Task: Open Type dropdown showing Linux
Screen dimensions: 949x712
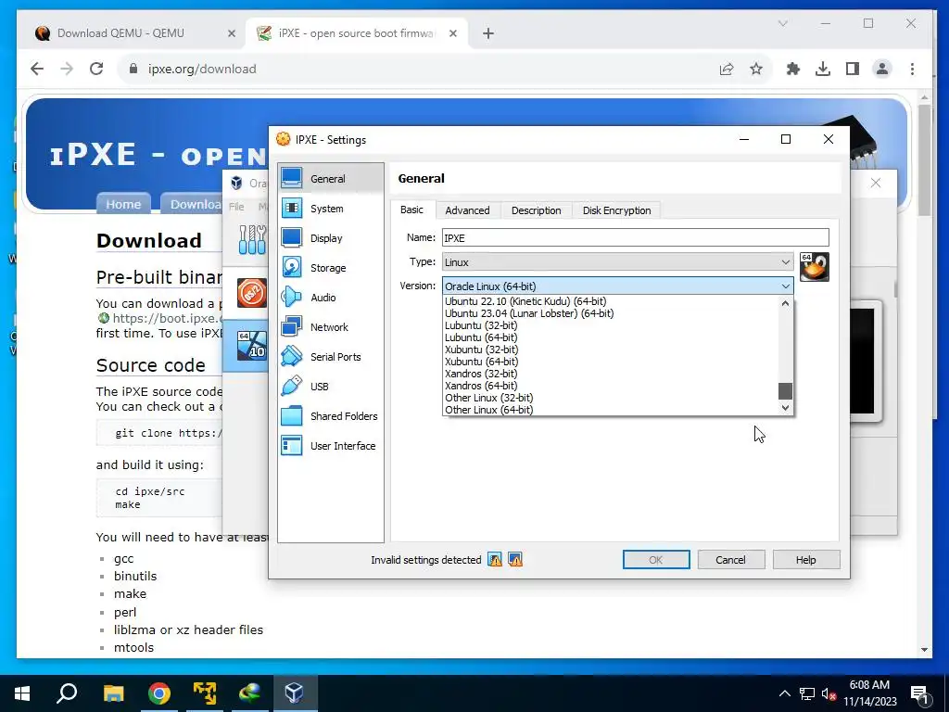Action: [x=617, y=262]
